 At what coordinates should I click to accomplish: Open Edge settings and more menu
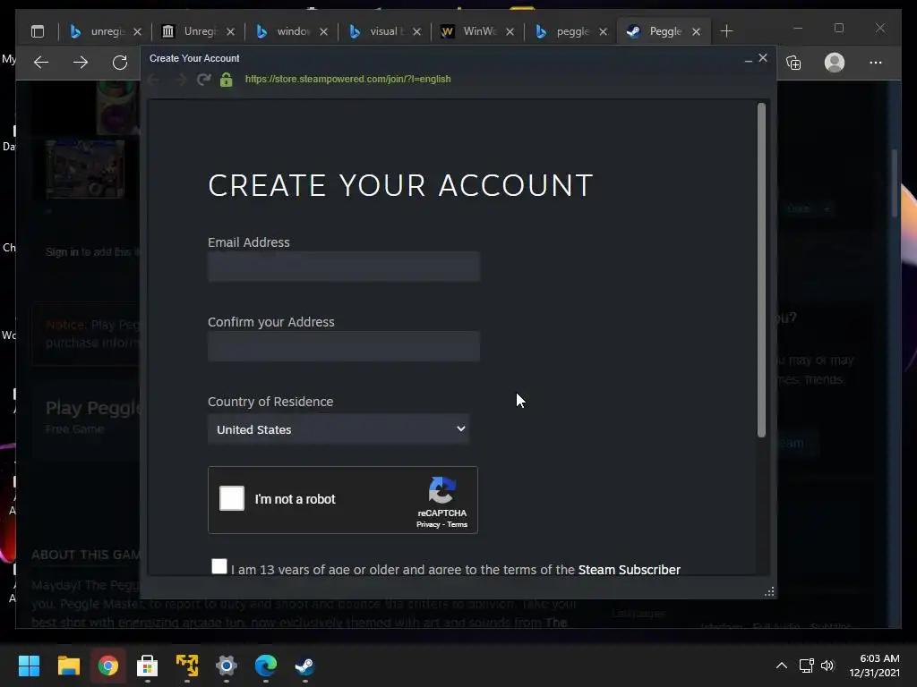tap(876, 63)
